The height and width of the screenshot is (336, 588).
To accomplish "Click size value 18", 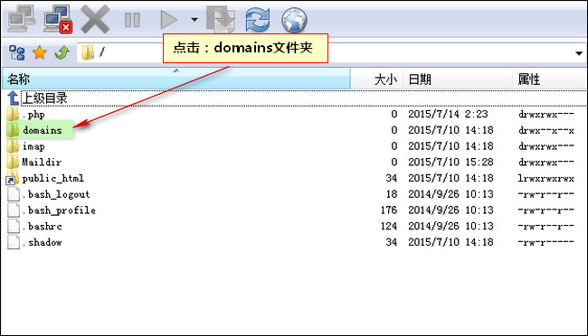I will coord(392,194).
